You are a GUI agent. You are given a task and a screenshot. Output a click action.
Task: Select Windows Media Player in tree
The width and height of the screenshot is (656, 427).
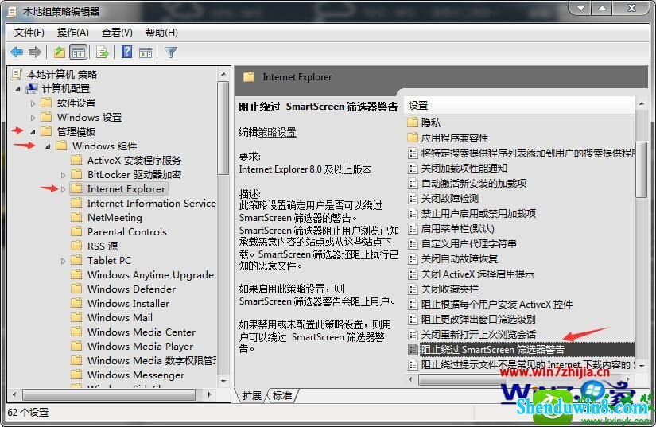coord(140,346)
